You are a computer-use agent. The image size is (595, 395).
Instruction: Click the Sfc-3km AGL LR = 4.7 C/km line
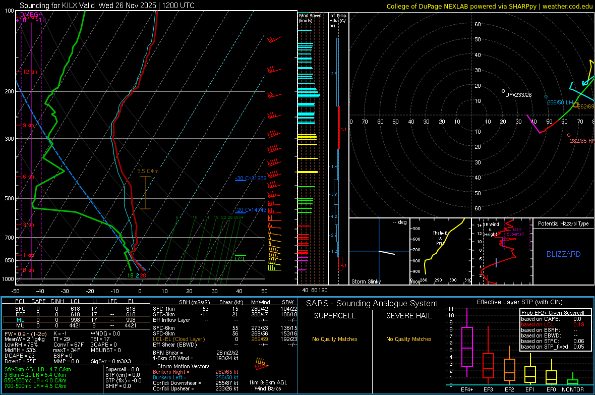click(x=38, y=369)
